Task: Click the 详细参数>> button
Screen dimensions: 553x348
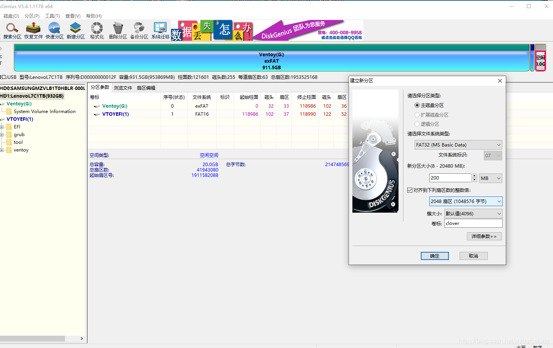Action: click(484, 236)
